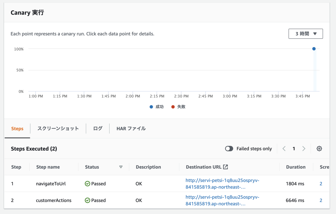Switch to the Steps tab
Image resolution: width=336 pixels, height=214 pixels.
(17, 129)
